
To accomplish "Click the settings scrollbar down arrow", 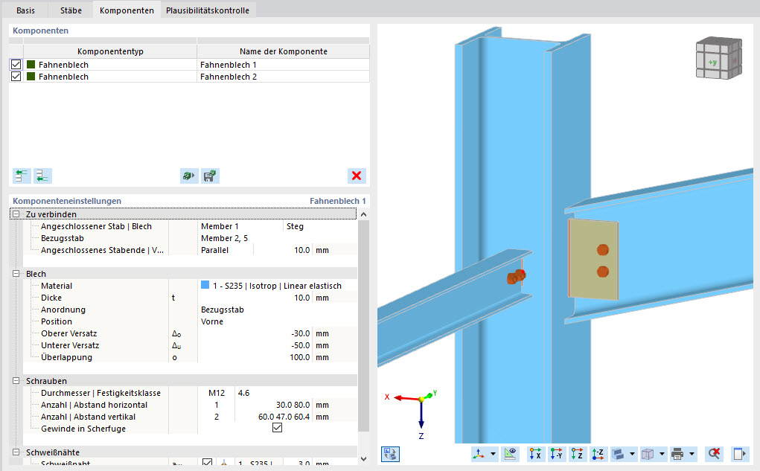I will click(363, 459).
